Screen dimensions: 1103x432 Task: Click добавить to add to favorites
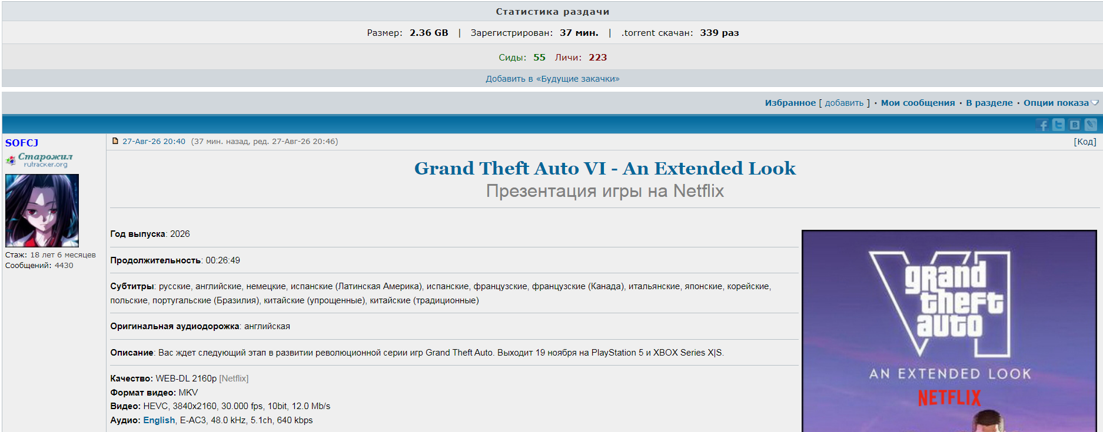pyautogui.click(x=844, y=103)
